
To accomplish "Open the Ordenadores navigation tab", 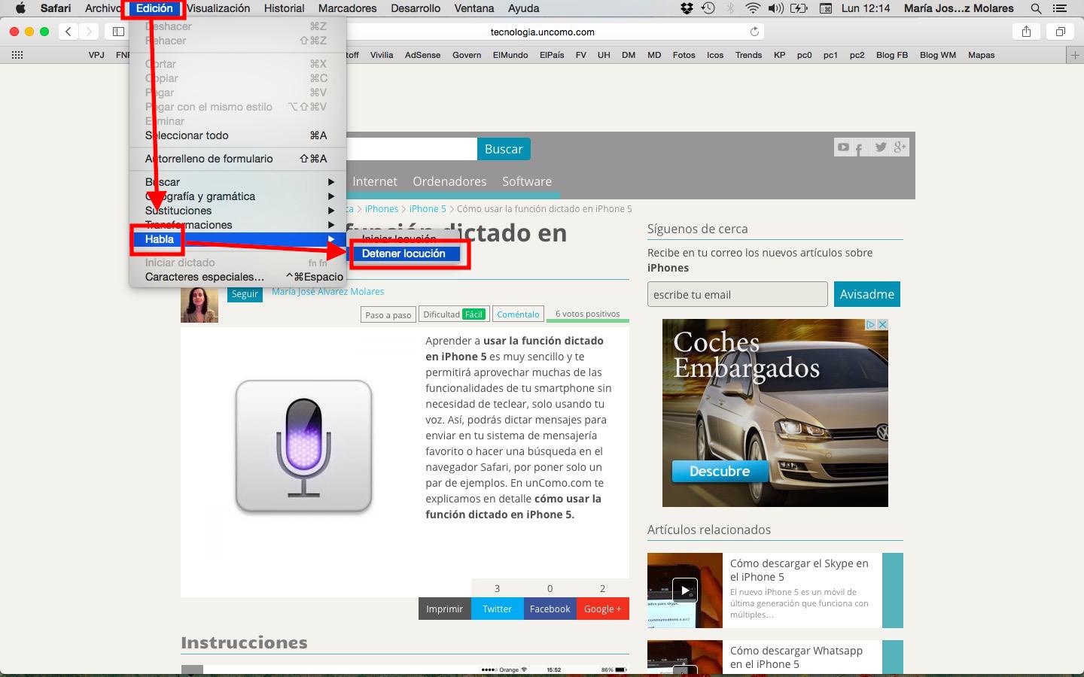I will coord(449,181).
